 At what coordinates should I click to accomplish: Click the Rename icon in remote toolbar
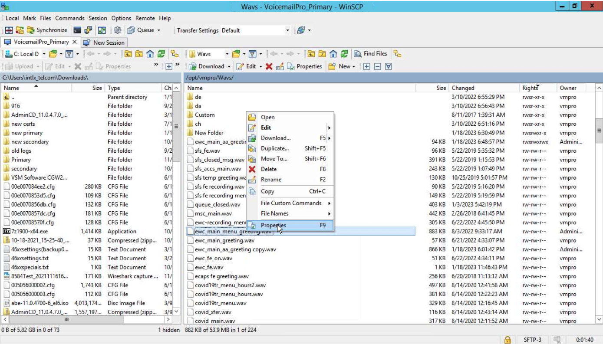(280, 66)
